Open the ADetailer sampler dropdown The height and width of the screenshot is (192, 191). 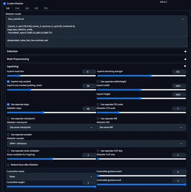(96, 144)
